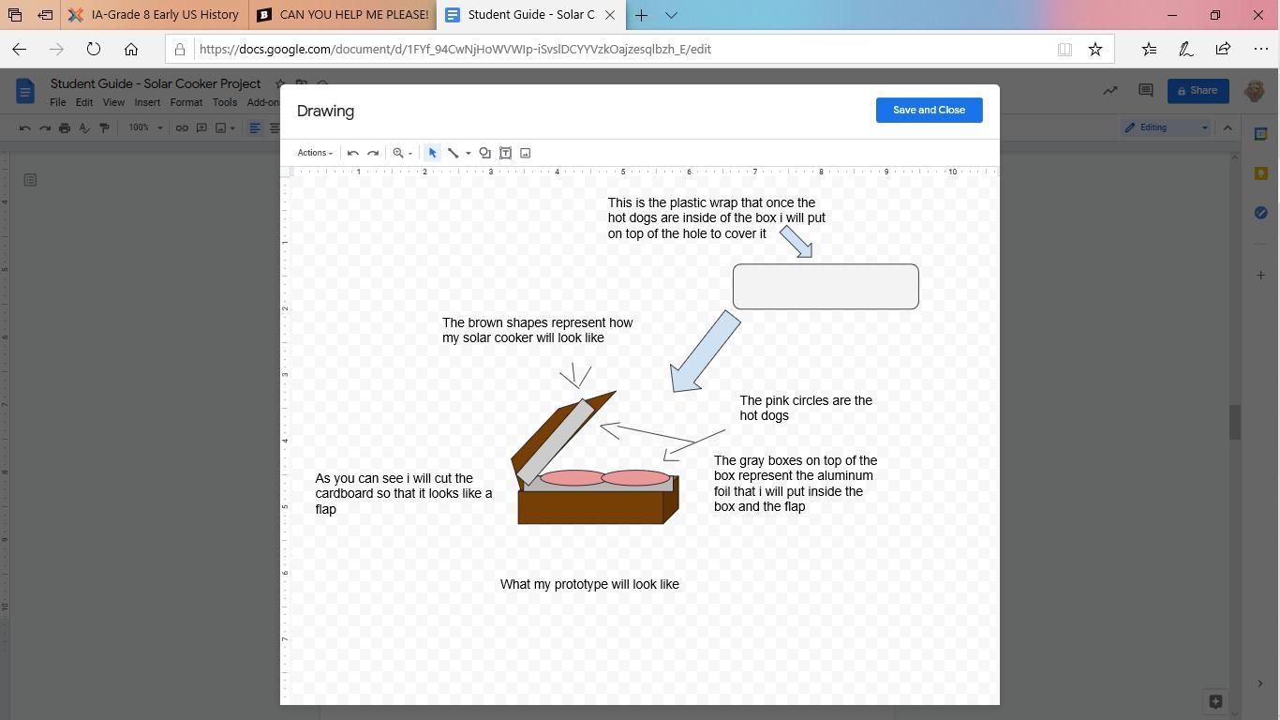Open the activity dashboard trend icon
Viewport: 1280px width, 720px height.
click(x=1110, y=91)
